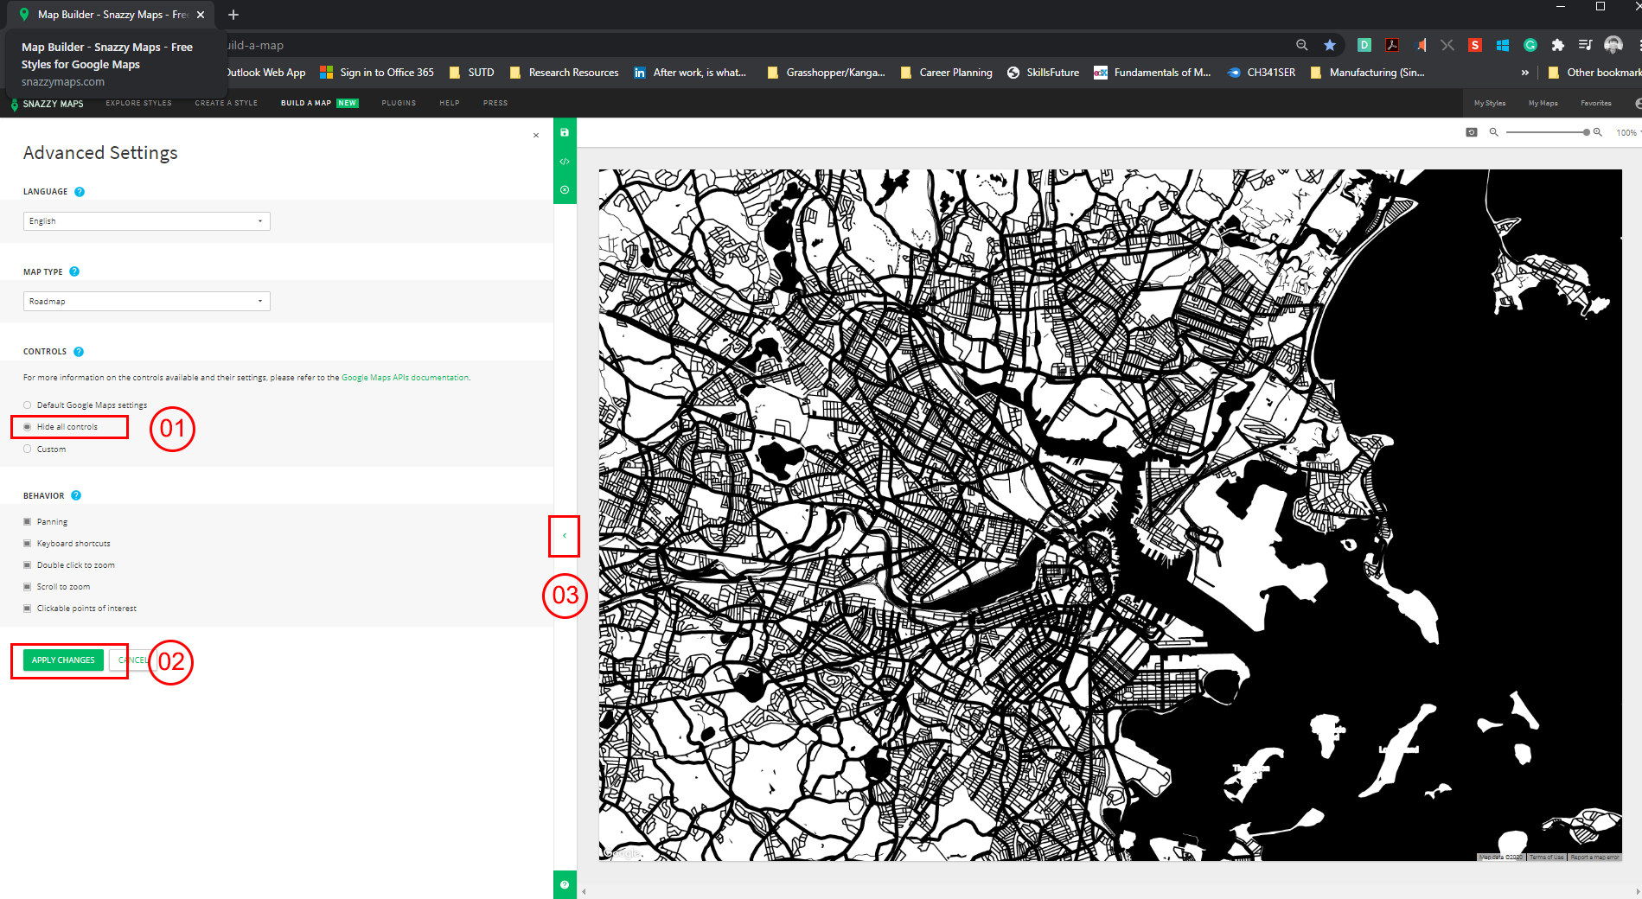Open the Language dropdown showing English
Image resolution: width=1642 pixels, height=899 pixels.
pyautogui.click(x=146, y=220)
